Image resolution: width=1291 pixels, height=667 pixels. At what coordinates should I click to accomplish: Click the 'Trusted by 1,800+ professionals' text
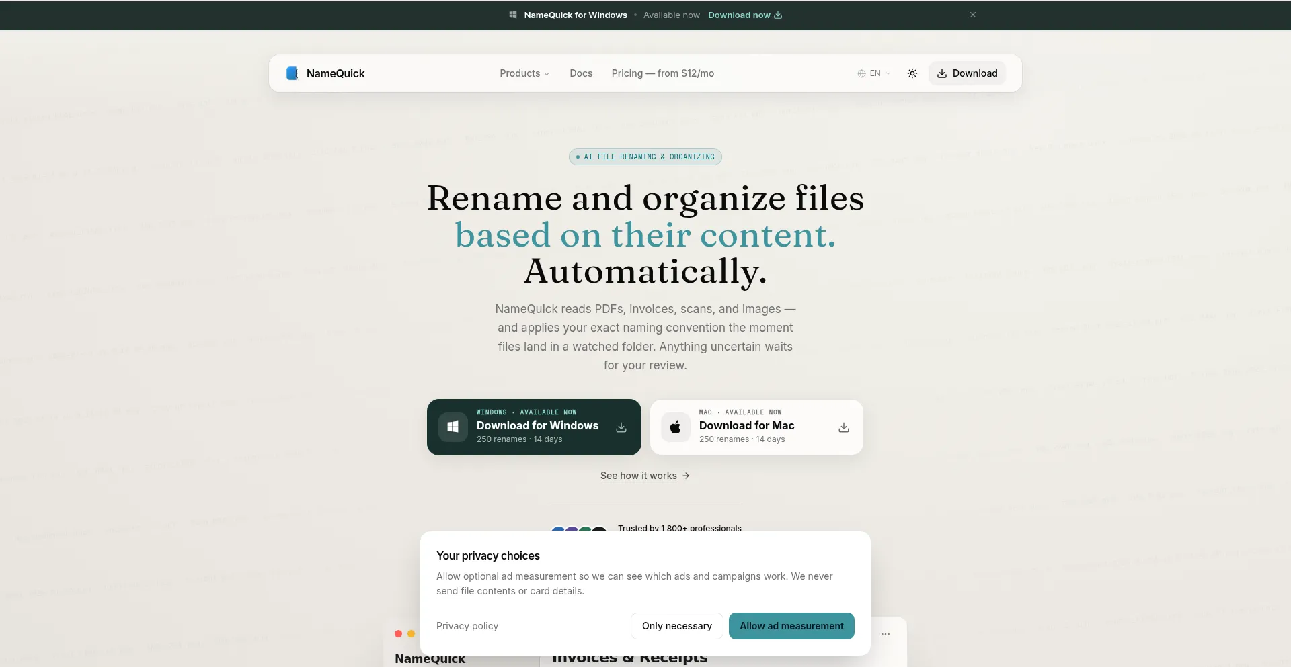[680, 528]
